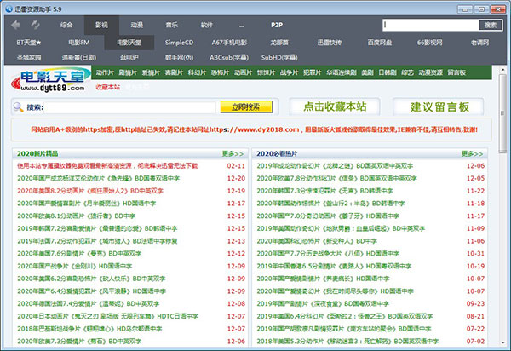Select the 音乐 tab

pyautogui.click(x=172, y=25)
